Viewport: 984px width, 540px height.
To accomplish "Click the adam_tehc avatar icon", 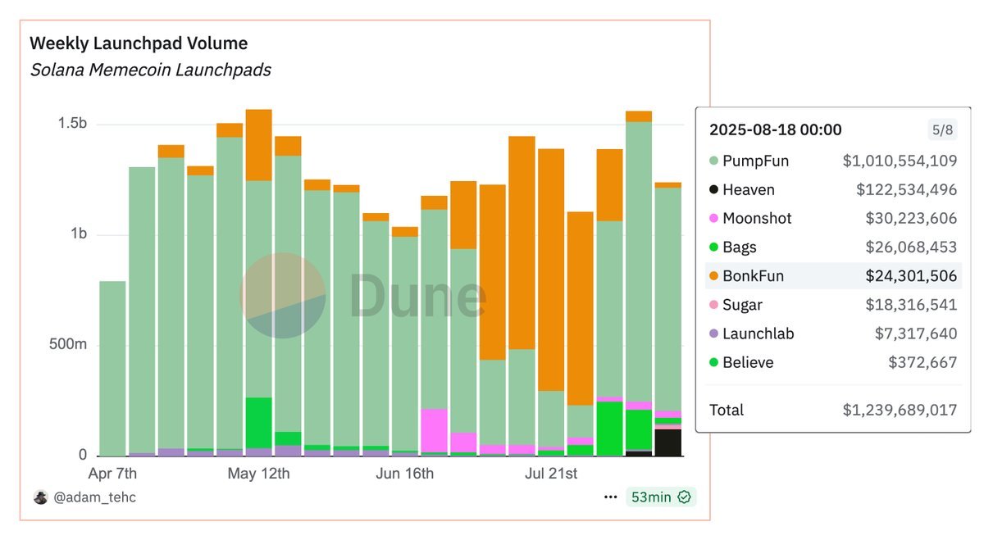I will click(40, 497).
